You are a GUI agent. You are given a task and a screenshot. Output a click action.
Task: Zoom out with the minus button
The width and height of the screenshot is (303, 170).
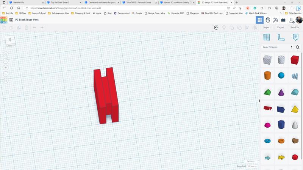6,74
